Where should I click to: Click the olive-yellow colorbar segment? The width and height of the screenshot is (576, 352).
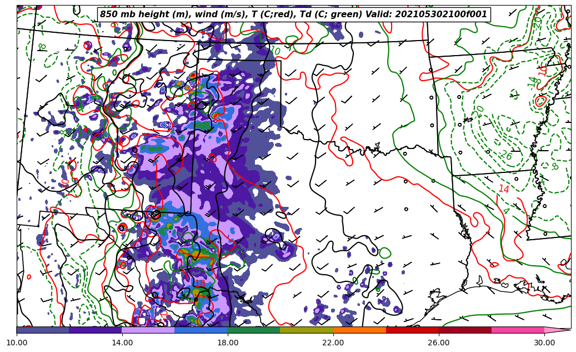click(307, 330)
